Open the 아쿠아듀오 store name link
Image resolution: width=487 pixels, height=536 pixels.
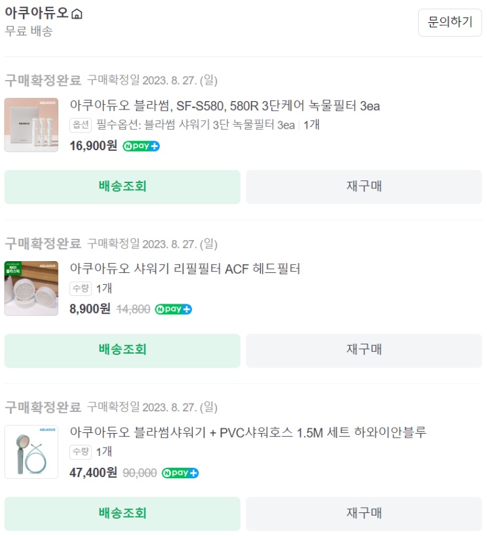(x=36, y=14)
